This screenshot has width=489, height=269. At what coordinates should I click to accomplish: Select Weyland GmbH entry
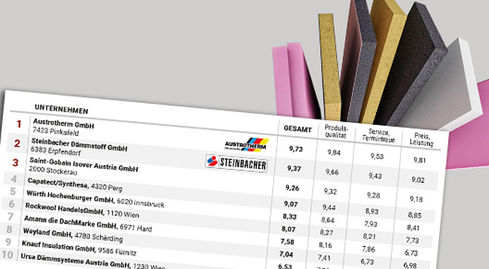tap(73, 235)
